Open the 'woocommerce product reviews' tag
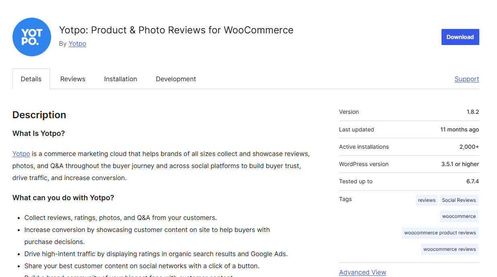 (440, 233)
